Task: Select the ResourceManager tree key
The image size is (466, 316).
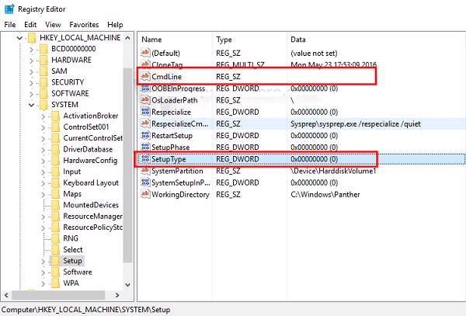Action: click(x=92, y=216)
